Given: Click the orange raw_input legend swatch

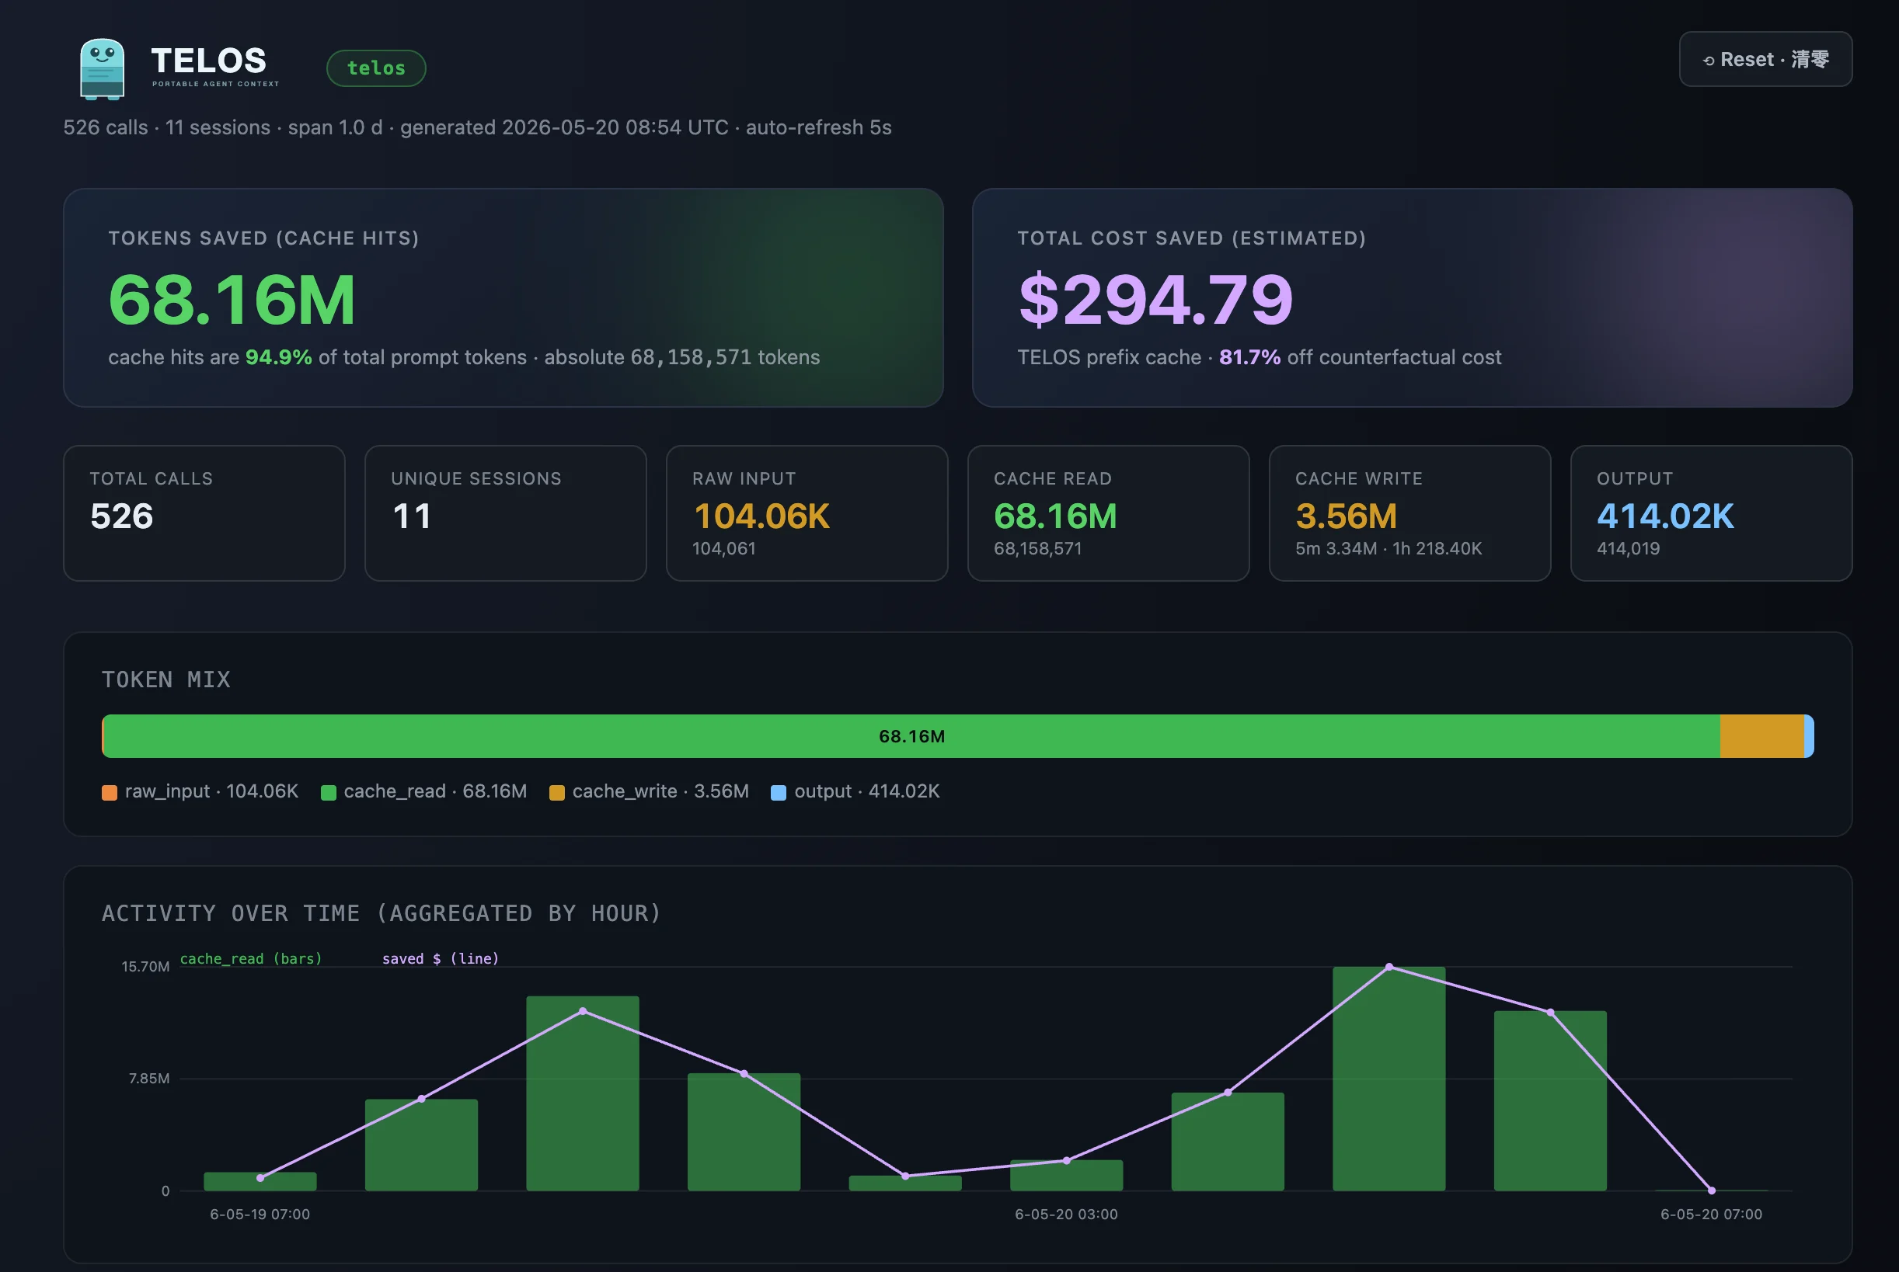Looking at the screenshot, I should [110, 793].
